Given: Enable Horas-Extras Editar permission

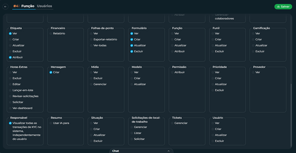Looking at the screenshot, I should click(x=10, y=84).
